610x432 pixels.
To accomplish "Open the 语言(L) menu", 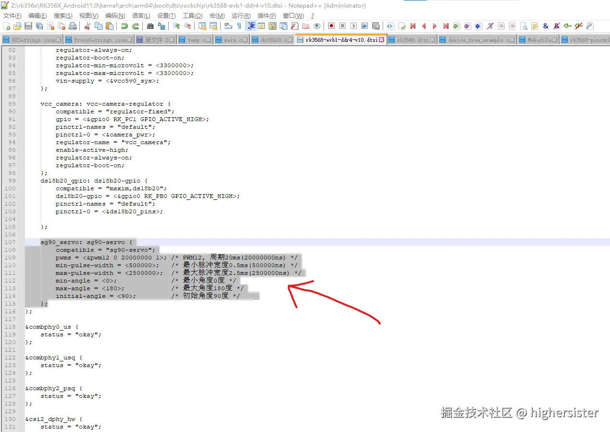I will coord(141,16).
